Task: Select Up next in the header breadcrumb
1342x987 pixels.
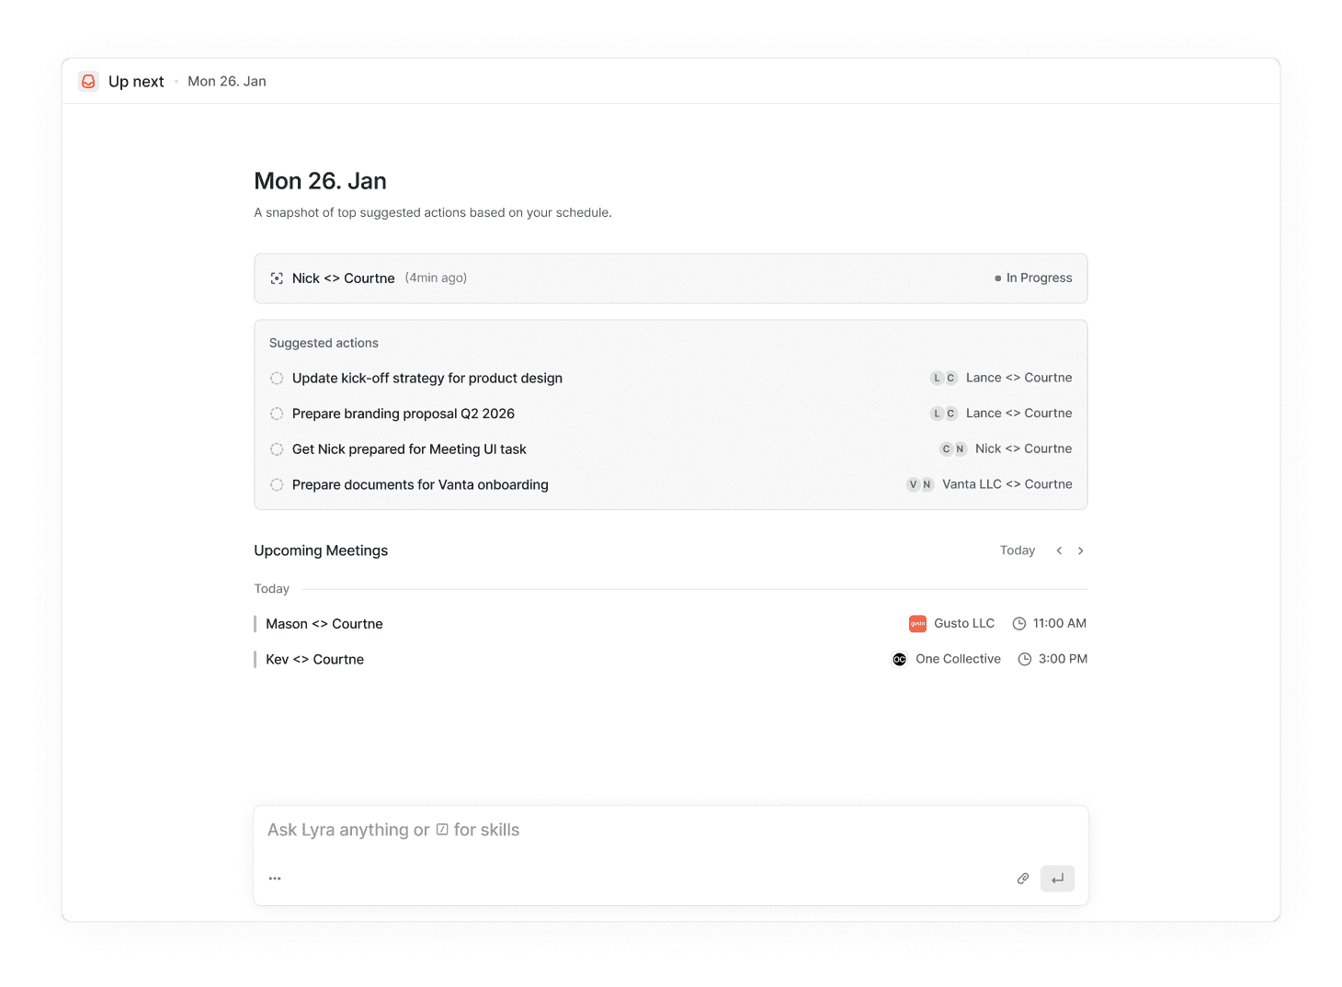Action: tap(136, 82)
